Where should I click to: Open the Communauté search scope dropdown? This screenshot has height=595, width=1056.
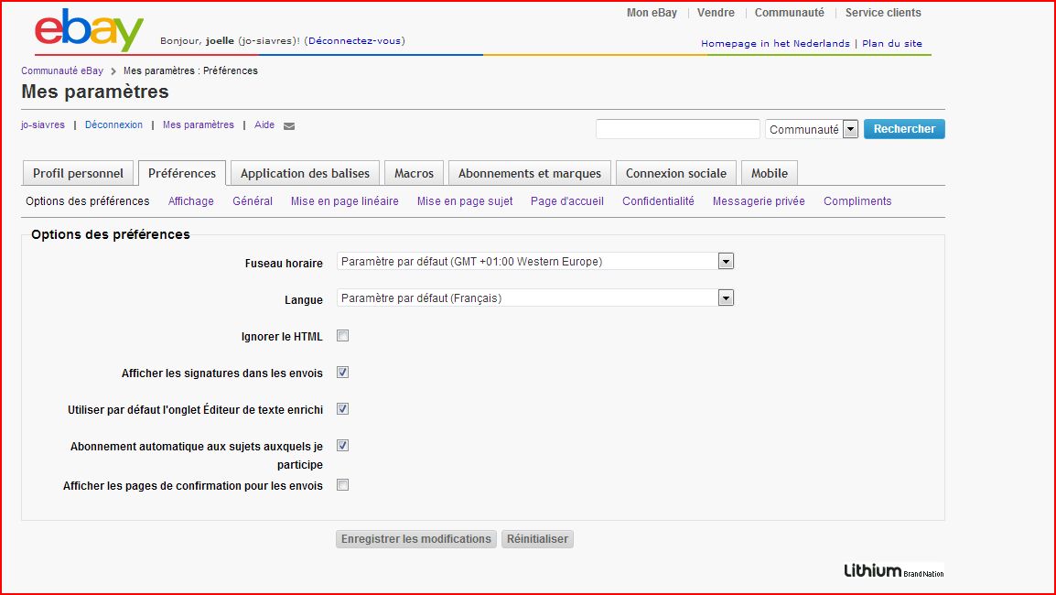coord(850,130)
